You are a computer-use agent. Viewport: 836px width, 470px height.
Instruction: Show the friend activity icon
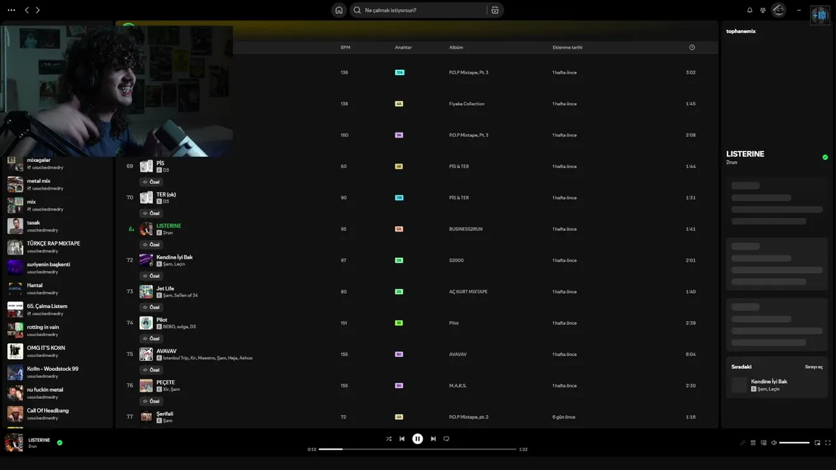[x=763, y=10]
